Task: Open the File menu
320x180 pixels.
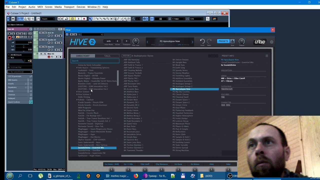Action: [x=7, y=7]
